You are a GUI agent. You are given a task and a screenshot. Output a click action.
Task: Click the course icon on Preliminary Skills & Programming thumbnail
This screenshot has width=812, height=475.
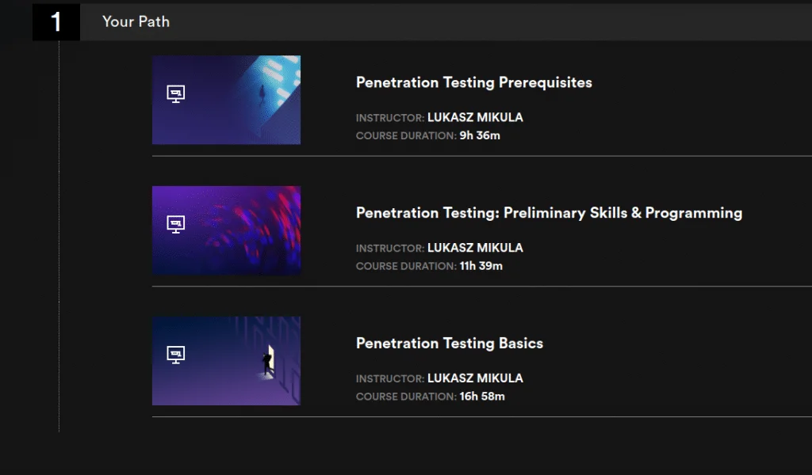tap(176, 224)
